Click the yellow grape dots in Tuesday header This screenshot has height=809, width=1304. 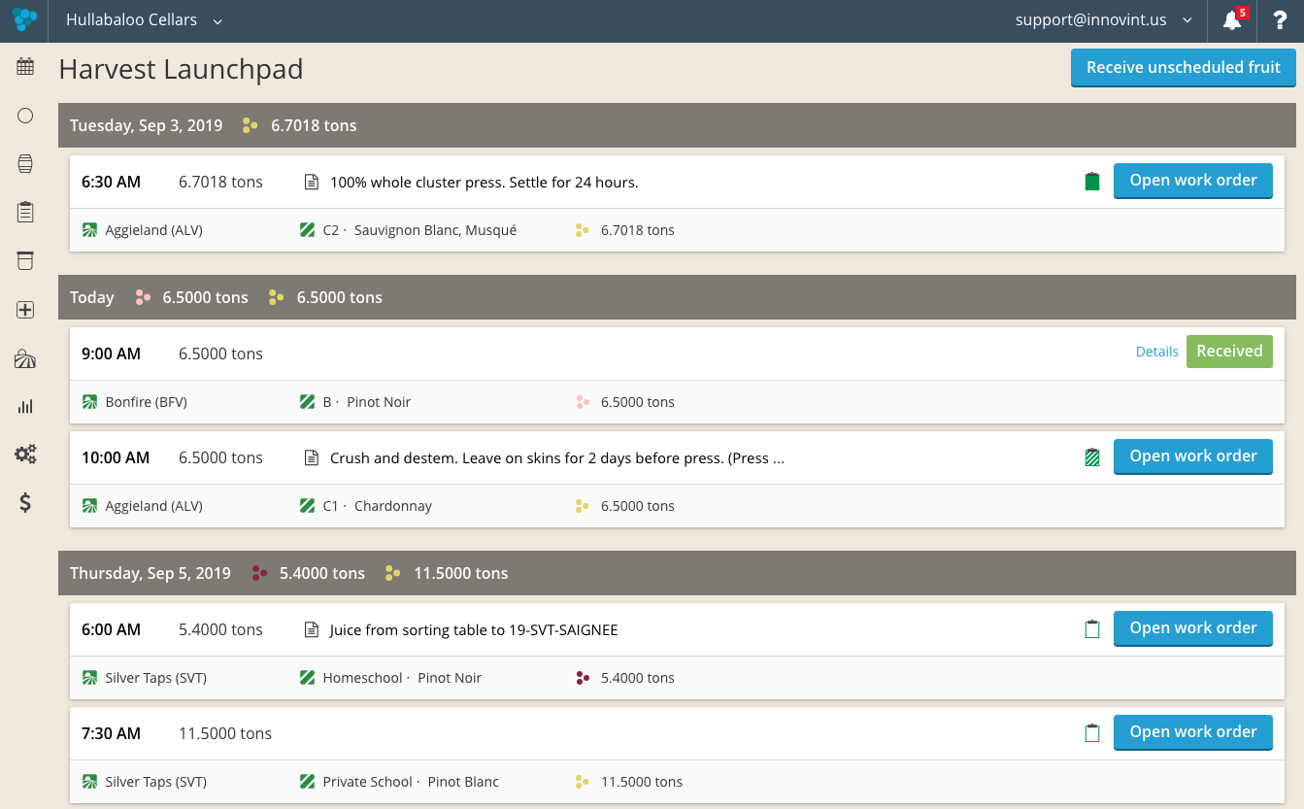250,125
